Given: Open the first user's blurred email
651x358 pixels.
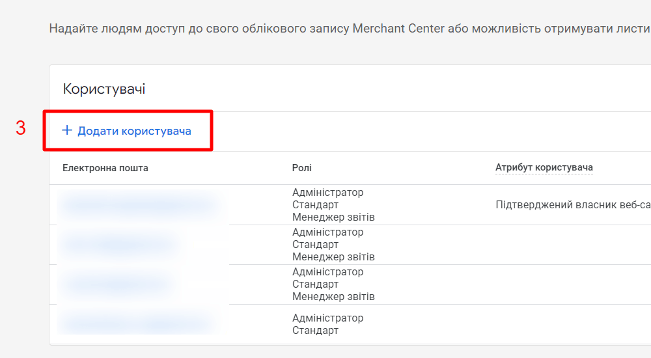Looking at the screenshot, I should (138, 205).
